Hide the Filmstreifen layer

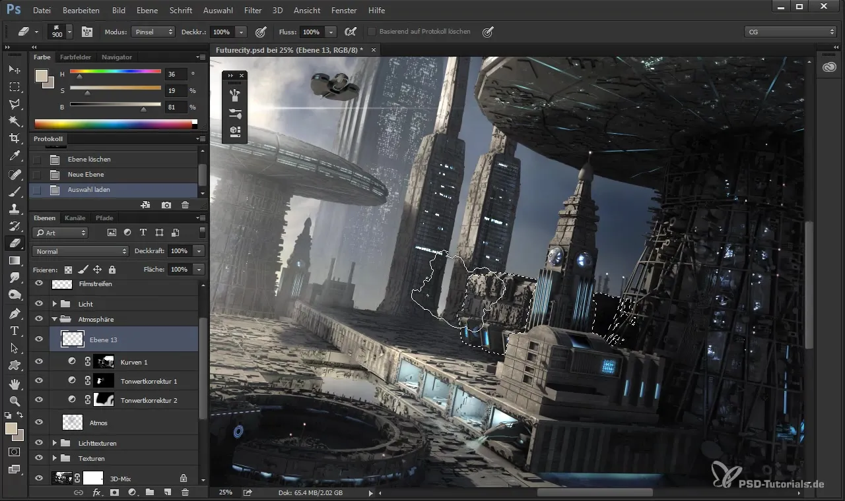pyautogui.click(x=39, y=283)
